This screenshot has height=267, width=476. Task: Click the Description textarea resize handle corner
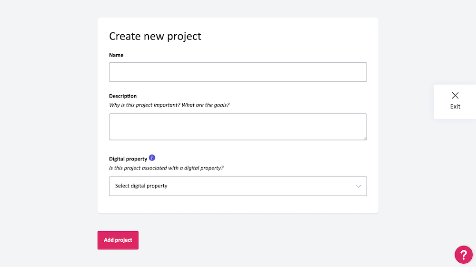coord(365,138)
